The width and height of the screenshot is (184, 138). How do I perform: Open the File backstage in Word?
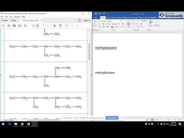click(x=96, y=18)
